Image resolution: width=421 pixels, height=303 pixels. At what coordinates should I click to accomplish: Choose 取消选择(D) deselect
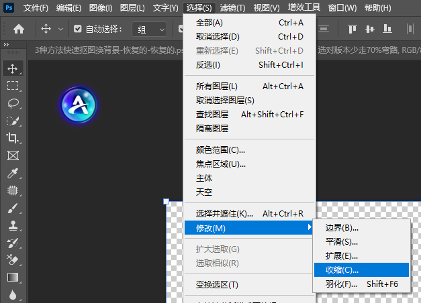pos(249,36)
